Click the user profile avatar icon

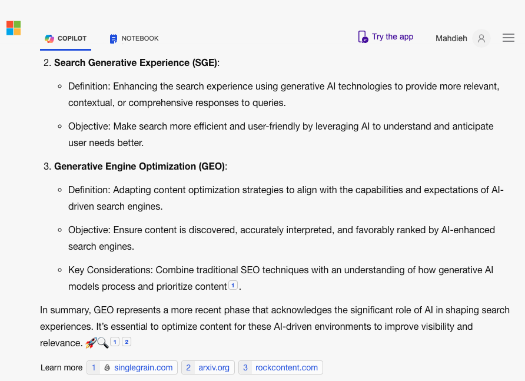(x=481, y=38)
